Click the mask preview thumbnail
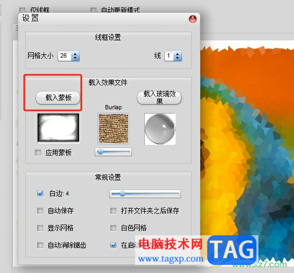 pos(58,128)
